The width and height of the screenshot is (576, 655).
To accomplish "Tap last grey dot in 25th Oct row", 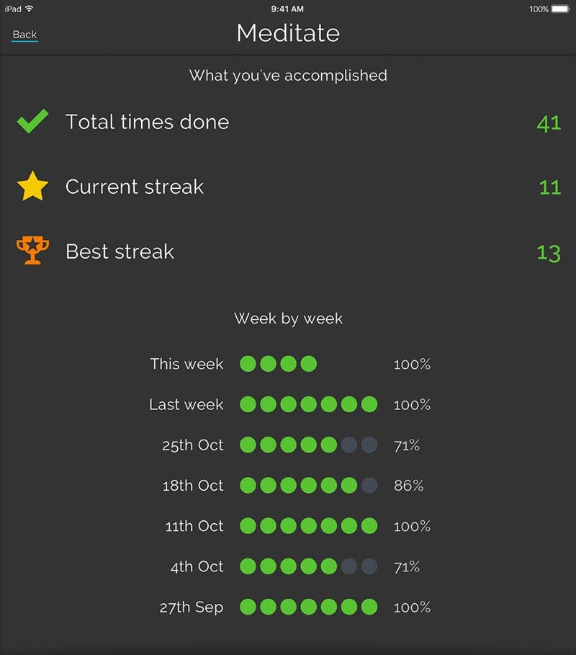I will (x=369, y=445).
